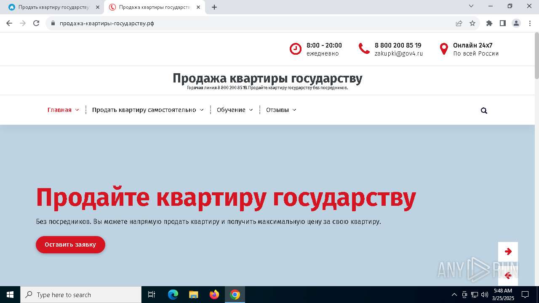Expand 'Продать квартиру самостоятельно' chevron
The width and height of the screenshot is (539, 303).
tap(202, 110)
